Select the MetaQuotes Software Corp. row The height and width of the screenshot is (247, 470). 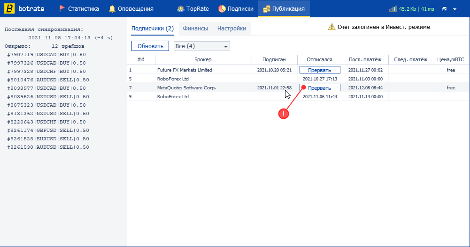298,88
